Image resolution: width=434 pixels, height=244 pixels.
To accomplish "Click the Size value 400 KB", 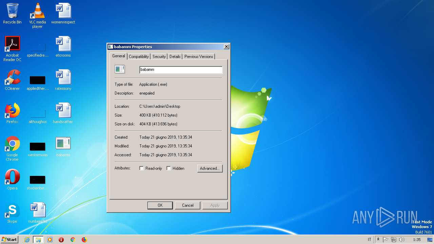I will 158,115.
